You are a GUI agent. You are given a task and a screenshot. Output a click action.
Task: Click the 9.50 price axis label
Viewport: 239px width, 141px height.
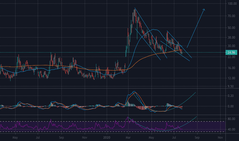coord(231,86)
